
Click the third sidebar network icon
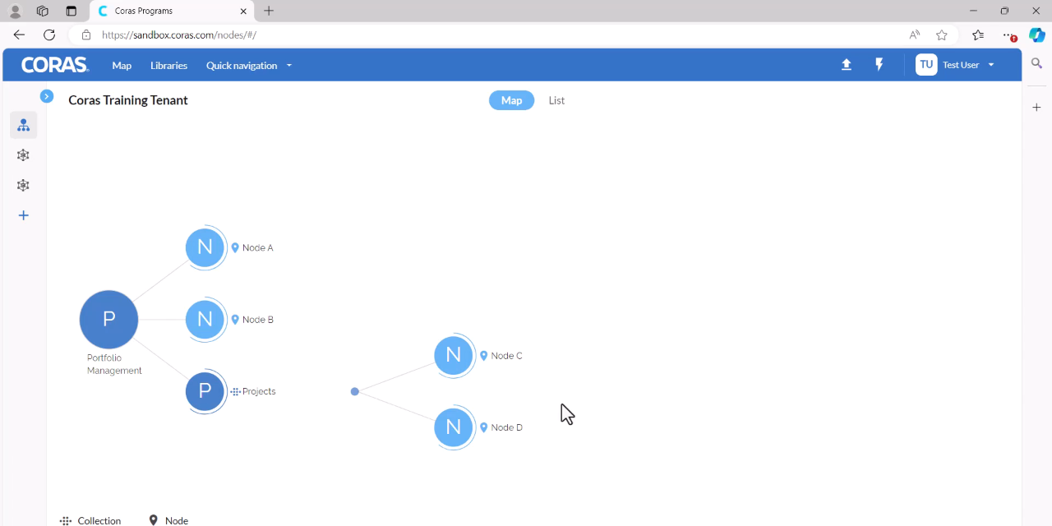tap(23, 186)
